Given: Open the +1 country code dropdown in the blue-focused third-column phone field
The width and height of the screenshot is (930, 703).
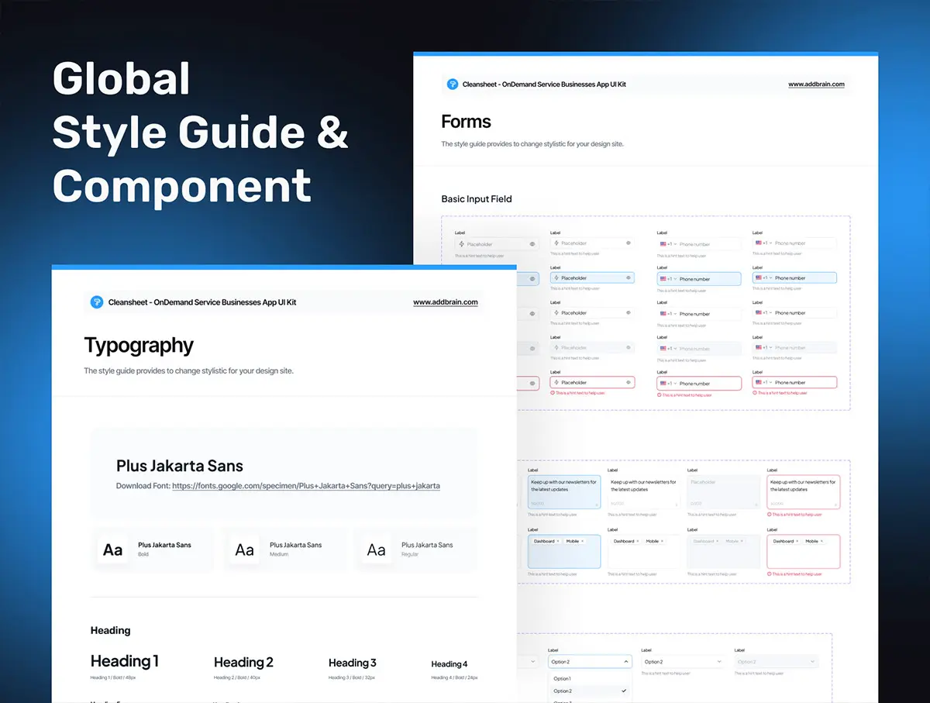Looking at the screenshot, I should 670,279.
